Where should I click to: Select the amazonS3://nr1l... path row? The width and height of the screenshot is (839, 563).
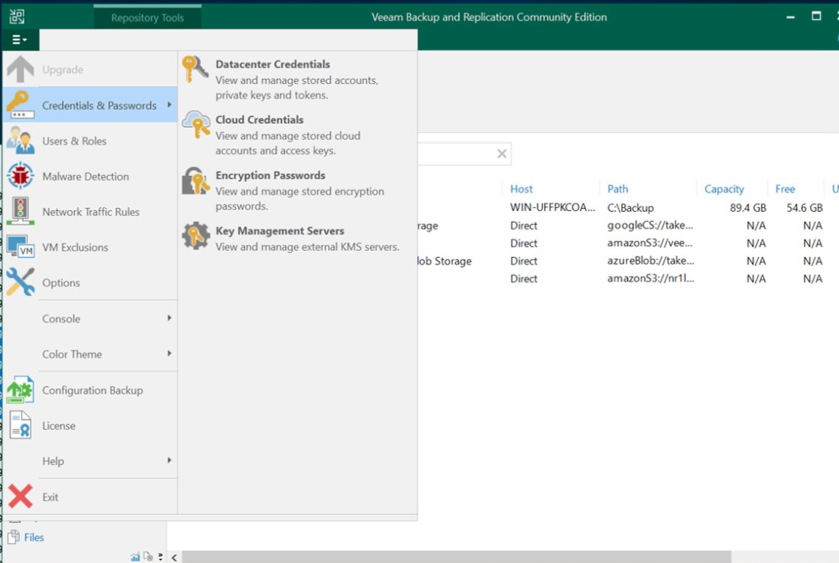click(651, 278)
